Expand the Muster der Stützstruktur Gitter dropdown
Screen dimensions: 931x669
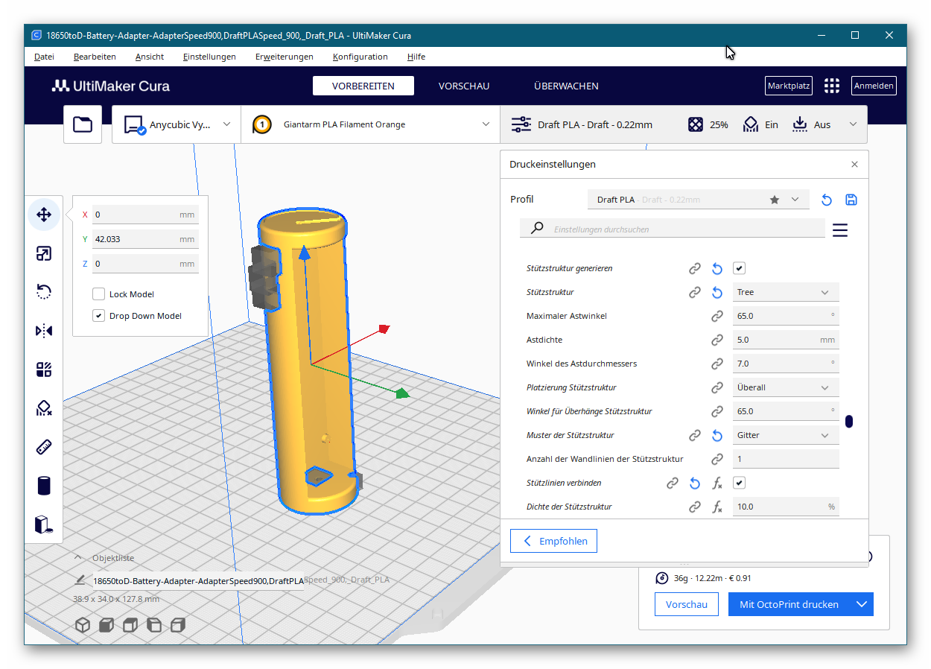785,435
